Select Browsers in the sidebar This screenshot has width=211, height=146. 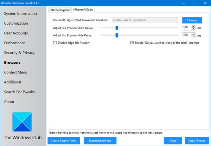tap(12, 63)
